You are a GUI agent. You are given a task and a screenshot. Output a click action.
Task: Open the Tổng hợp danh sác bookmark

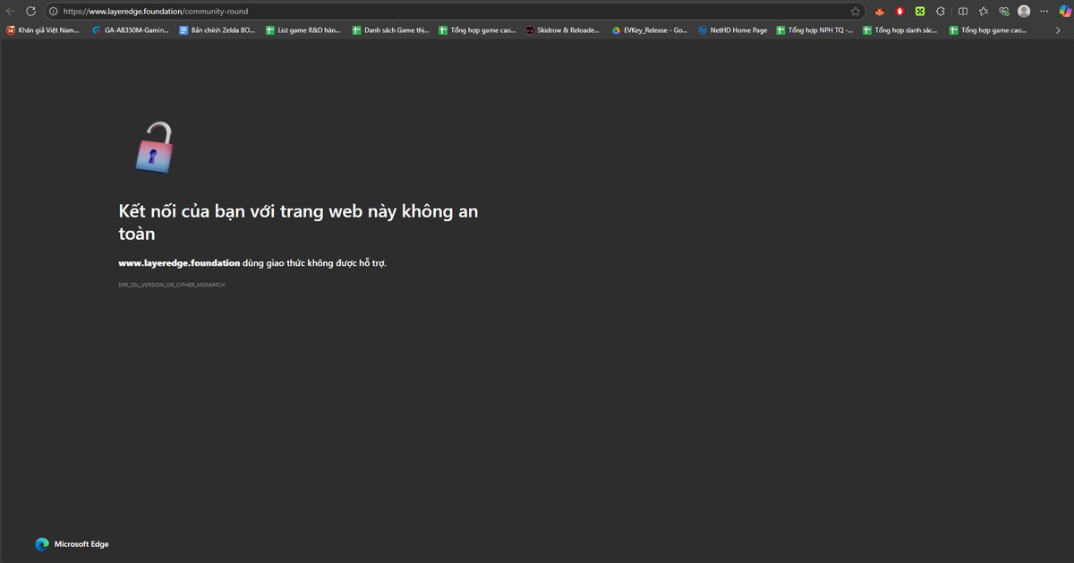900,30
